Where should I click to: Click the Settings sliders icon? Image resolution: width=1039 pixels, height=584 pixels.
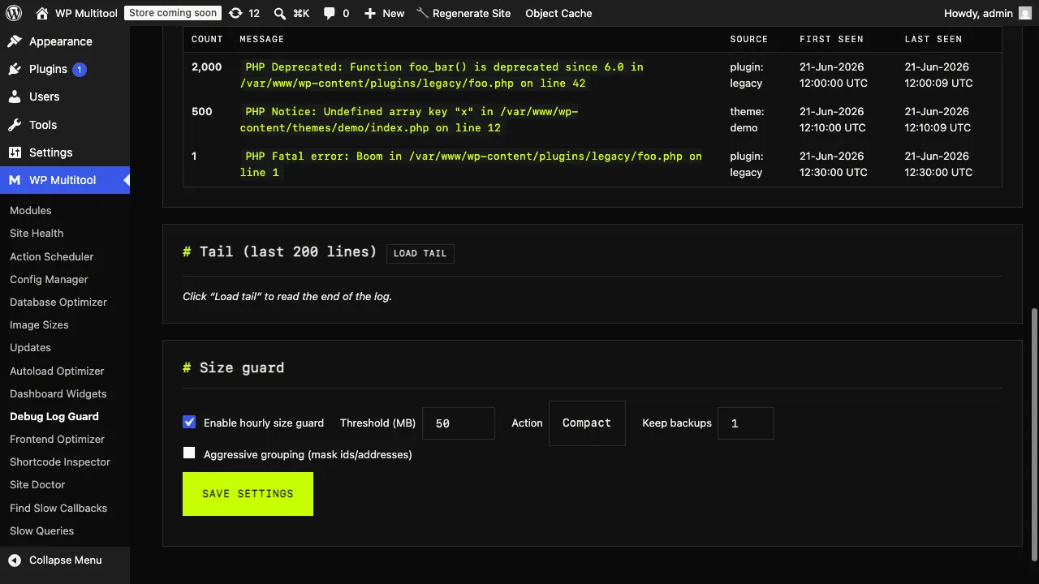(15, 152)
